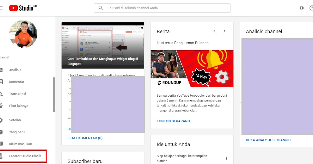The image size is (313, 164).
Task: Show previous Berita news item
Action: coord(214,31)
